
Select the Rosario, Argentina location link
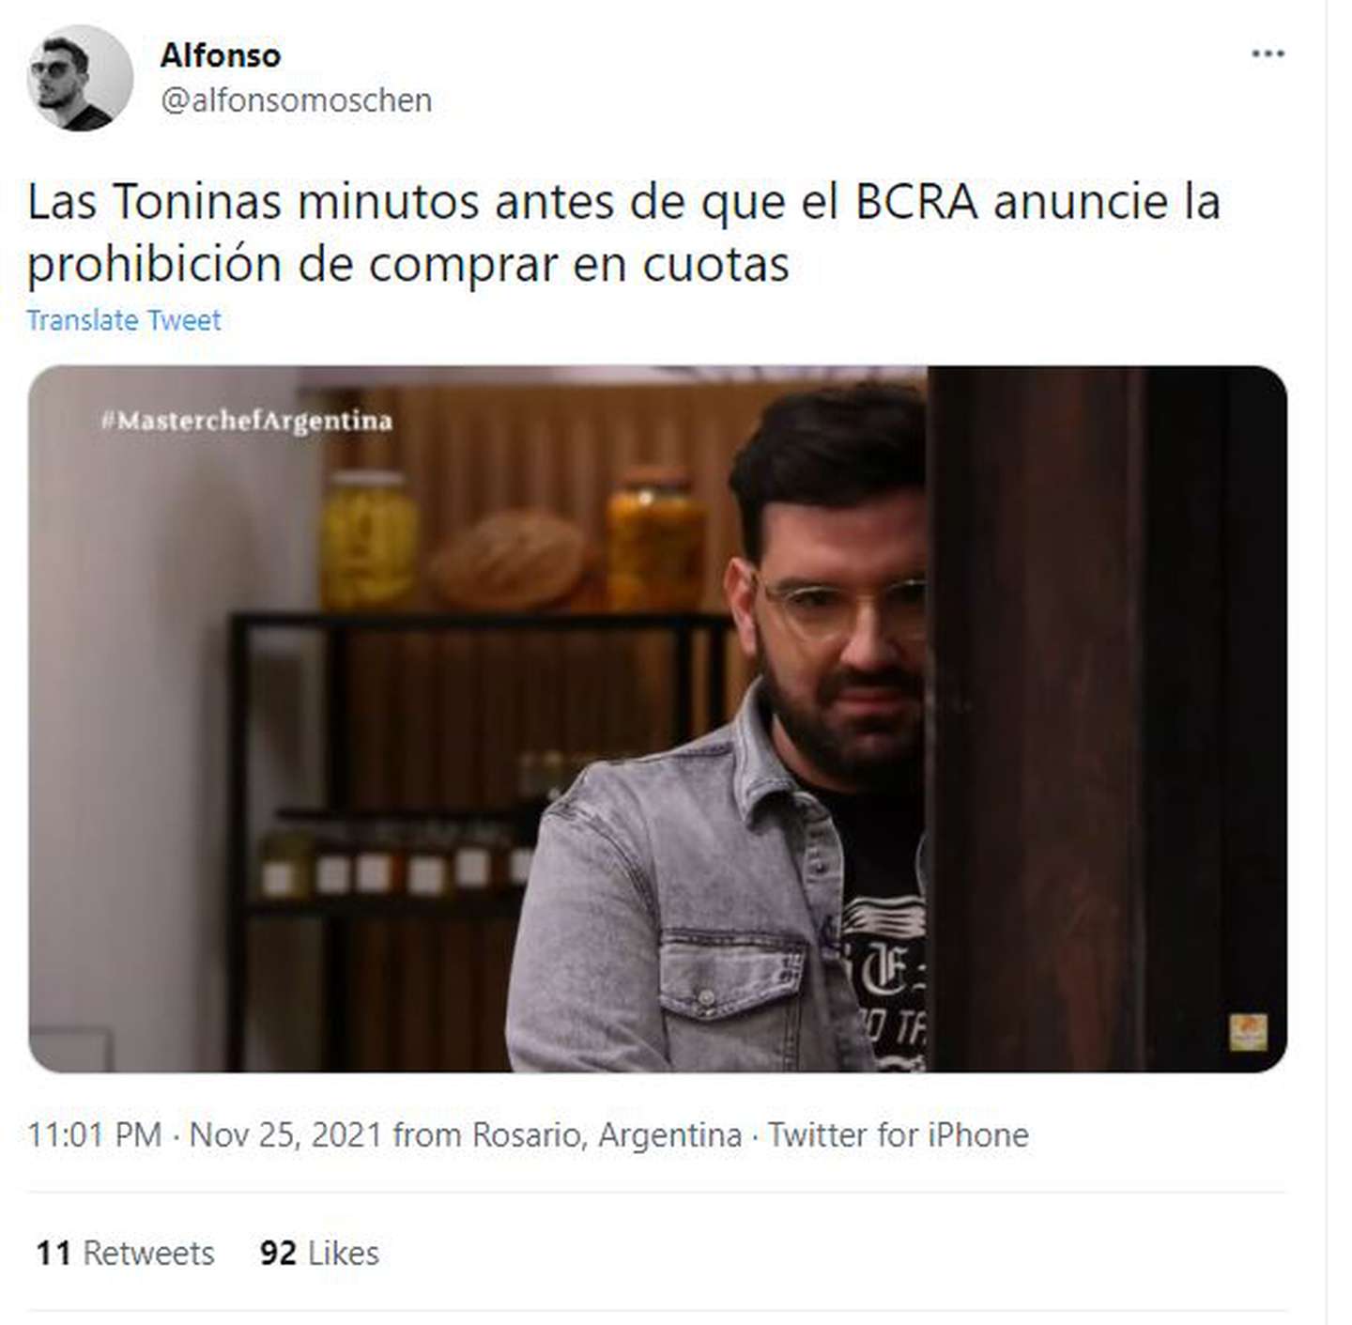coord(607,1134)
